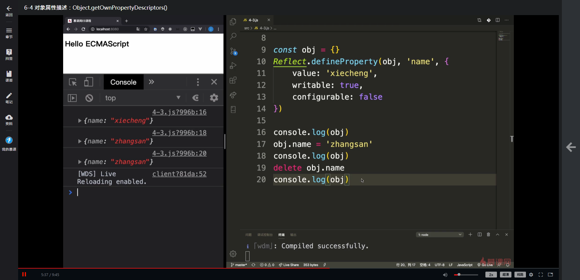
Task: Open 我的慕课 profile icon
Action: click(x=9, y=140)
